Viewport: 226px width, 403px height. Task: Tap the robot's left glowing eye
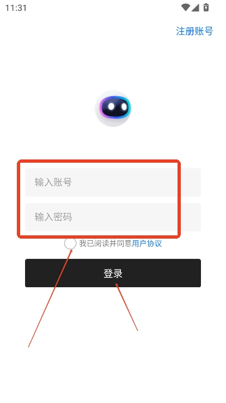tap(111, 106)
